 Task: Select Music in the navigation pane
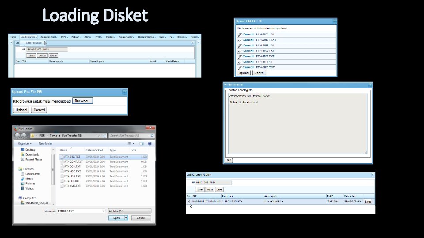[27, 178]
